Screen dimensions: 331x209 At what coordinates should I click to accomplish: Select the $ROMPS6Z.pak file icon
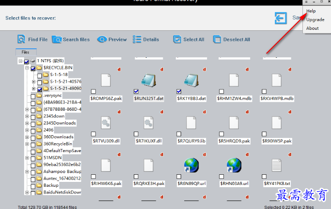pyautogui.click(x=106, y=80)
